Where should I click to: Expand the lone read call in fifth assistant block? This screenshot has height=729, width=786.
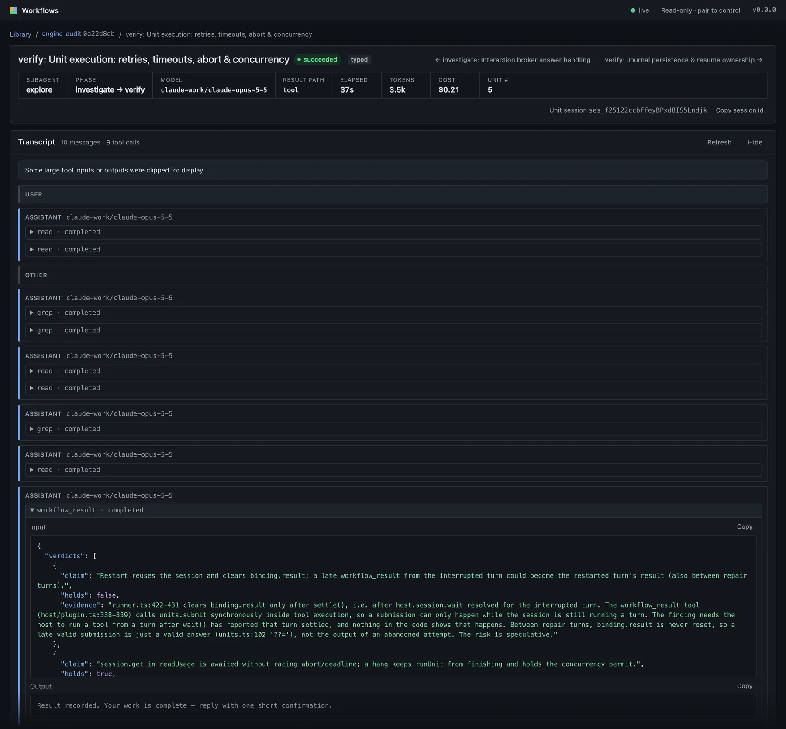click(x=393, y=470)
